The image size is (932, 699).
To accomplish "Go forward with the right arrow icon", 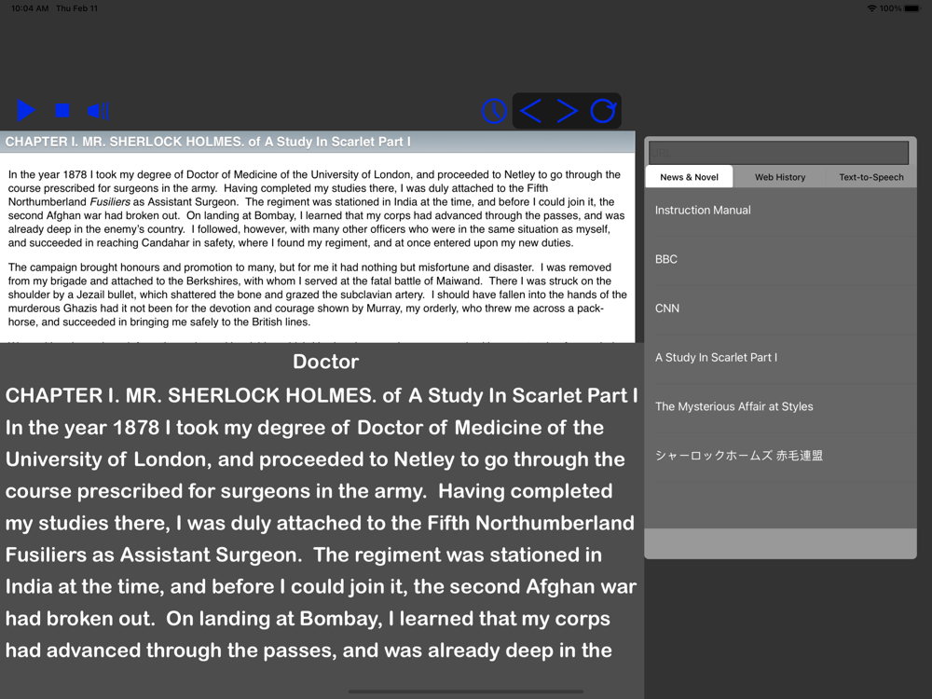I will (x=567, y=111).
